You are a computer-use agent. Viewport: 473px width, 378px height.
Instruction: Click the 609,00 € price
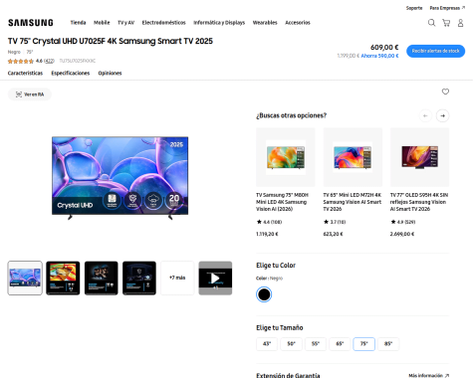[x=384, y=48]
